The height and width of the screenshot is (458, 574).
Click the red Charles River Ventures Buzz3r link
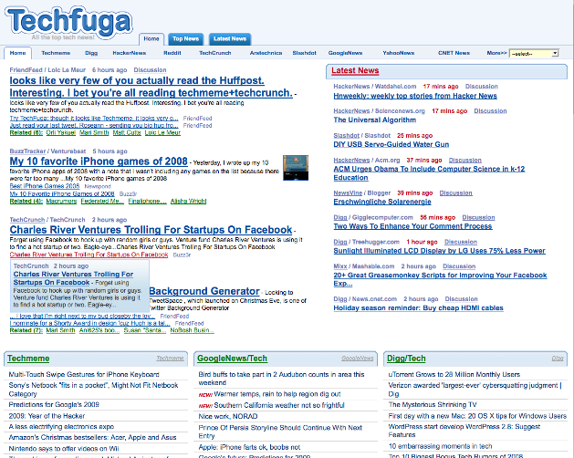coord(89,255)
